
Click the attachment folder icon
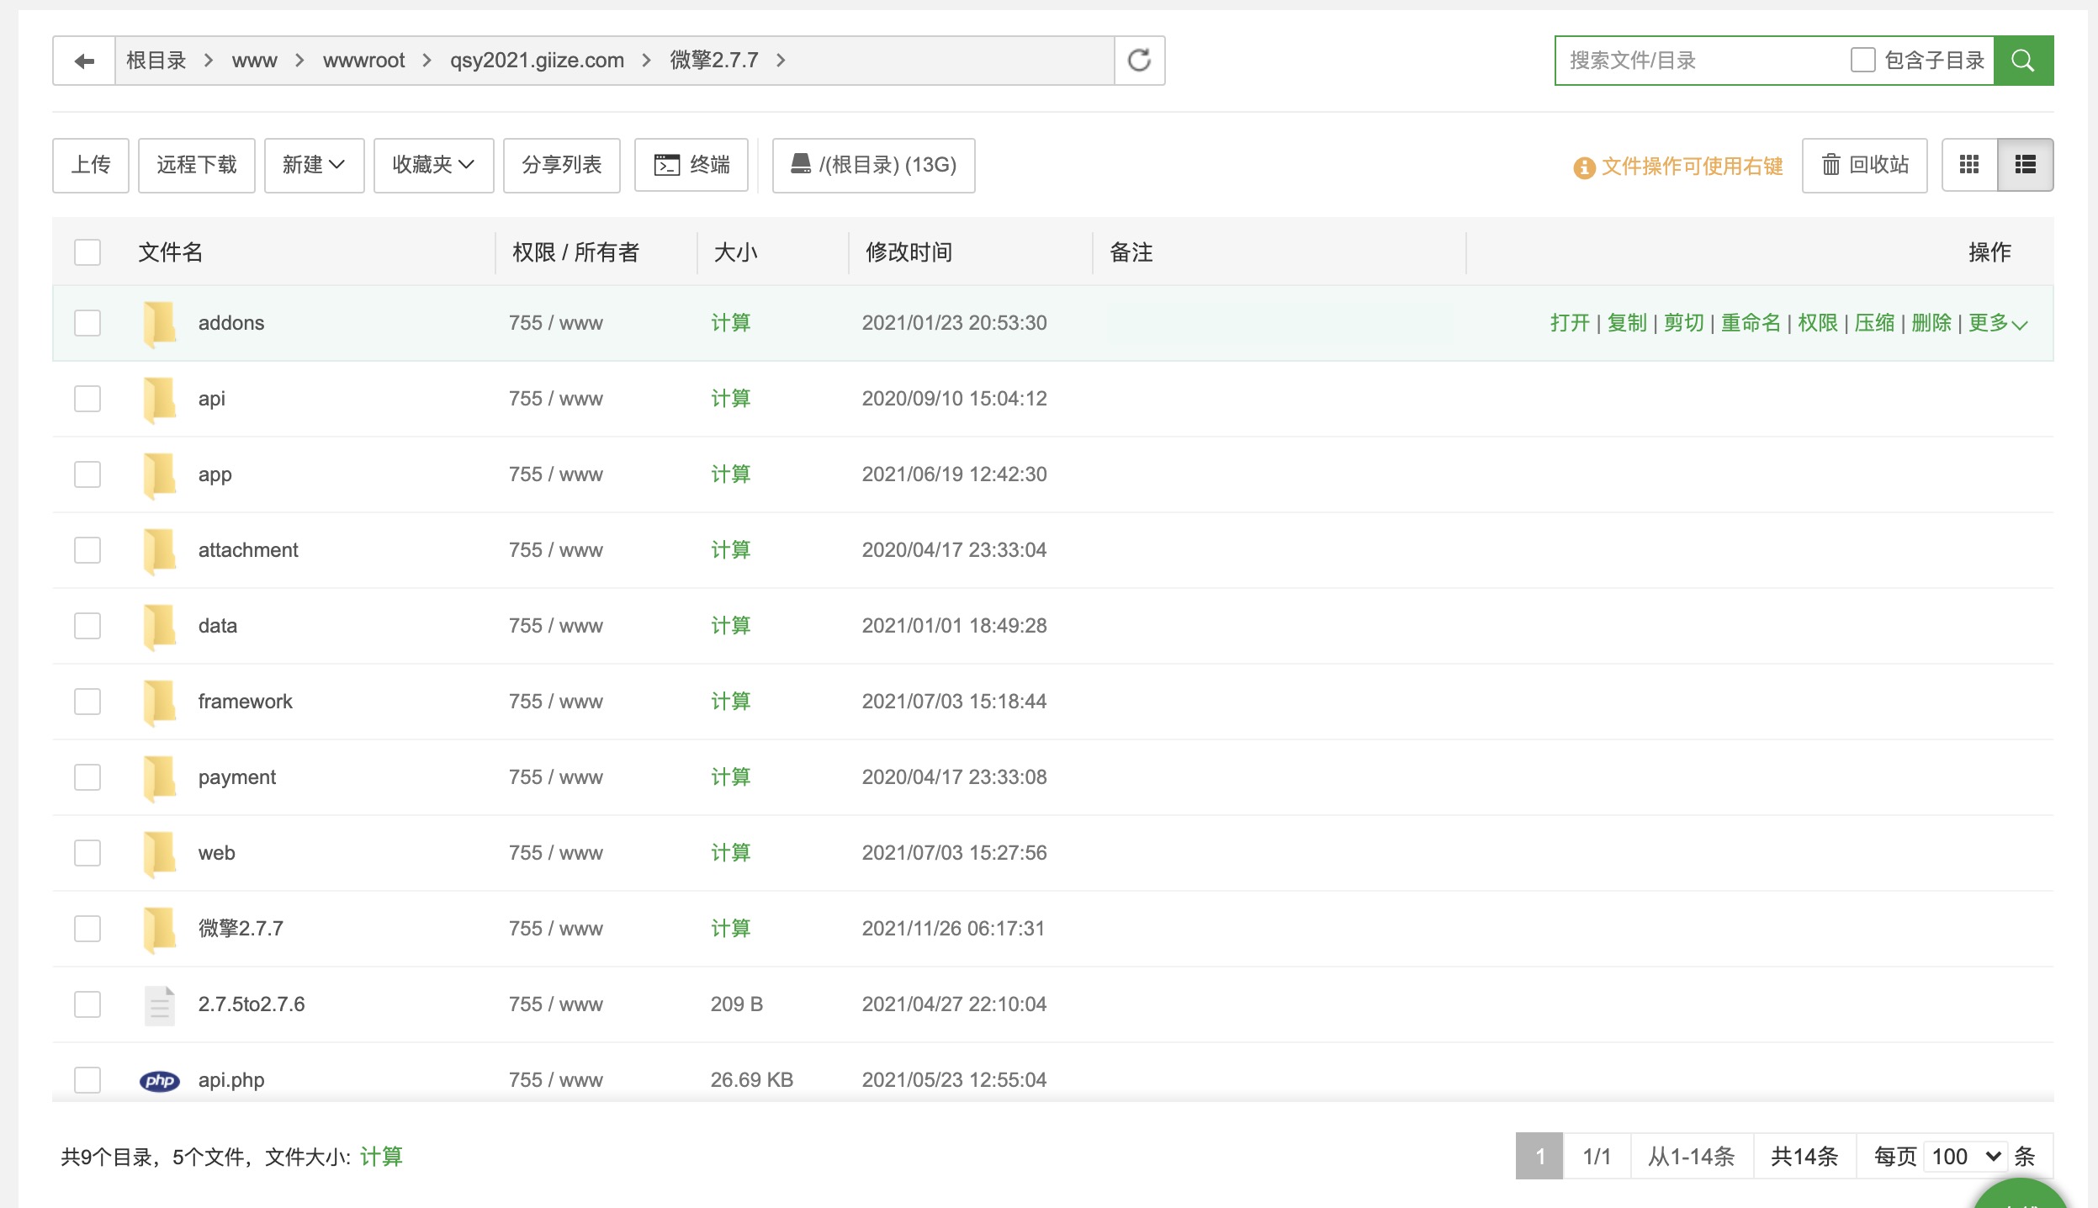[159, 550]
